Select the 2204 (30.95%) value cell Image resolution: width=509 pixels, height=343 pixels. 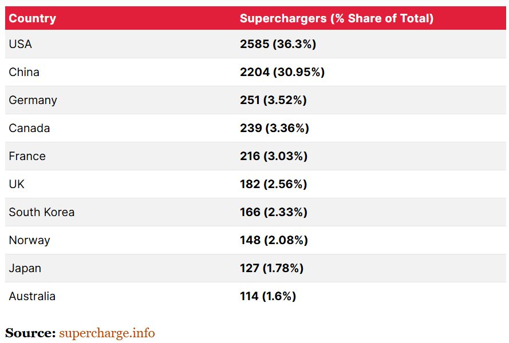282,72
